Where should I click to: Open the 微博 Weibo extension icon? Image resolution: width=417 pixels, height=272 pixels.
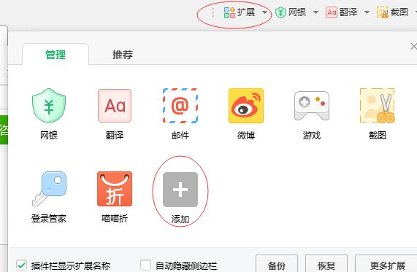(x=246, y=106)
